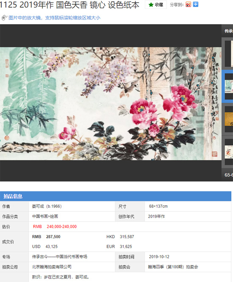Click the main 国色天香 painting image
Image resolution: width=233 pixels, height=282 pixels.
[111, 103]
